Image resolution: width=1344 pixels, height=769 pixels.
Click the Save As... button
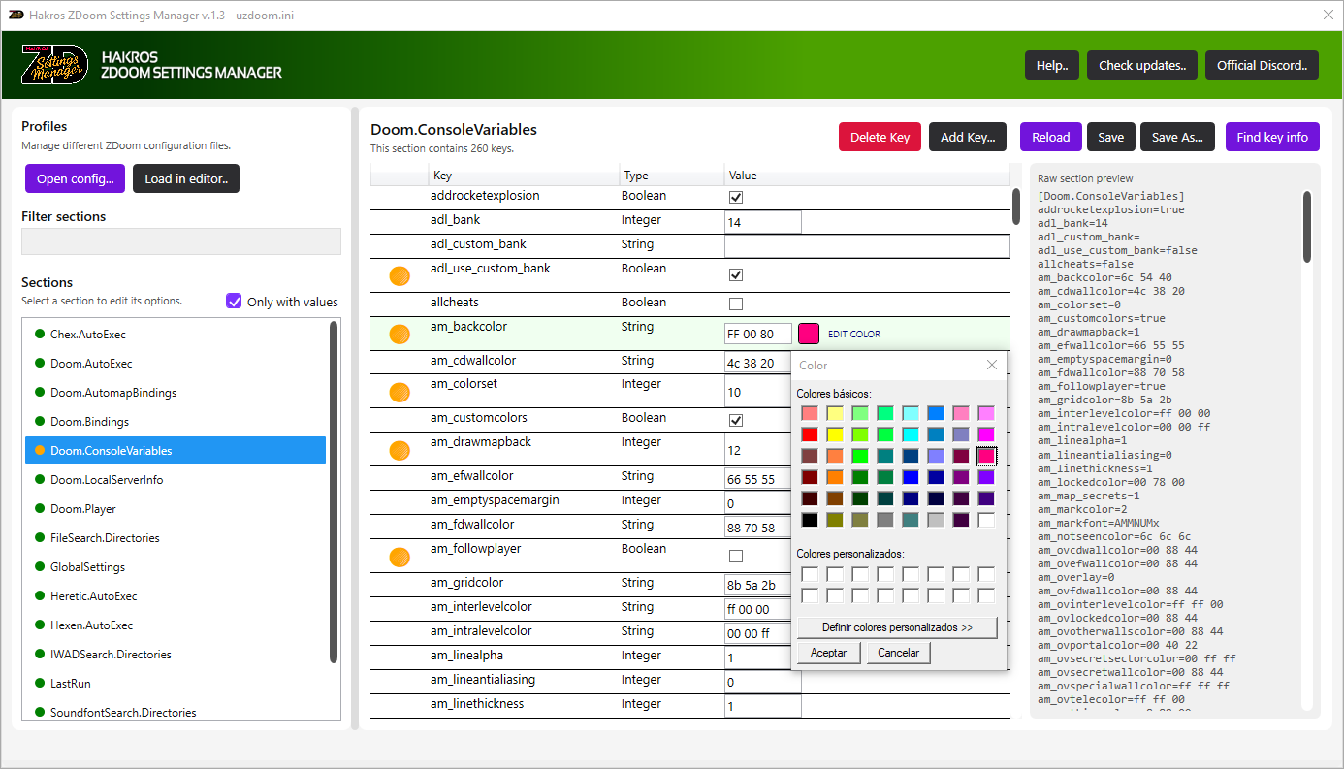(1177, 137)
